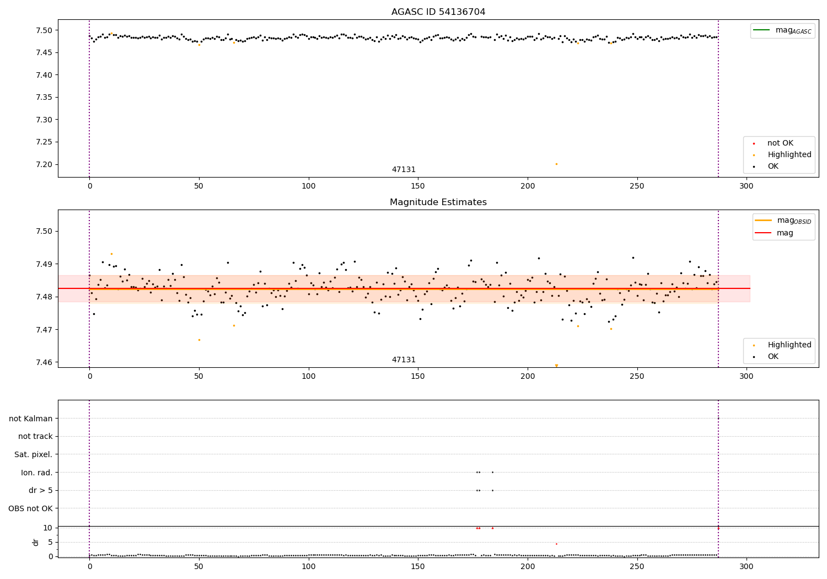This screenshot has height=579, width=827.
Task: Click the 'AGASC ID 54136704' plot title
Action: [x=438, y=12]
